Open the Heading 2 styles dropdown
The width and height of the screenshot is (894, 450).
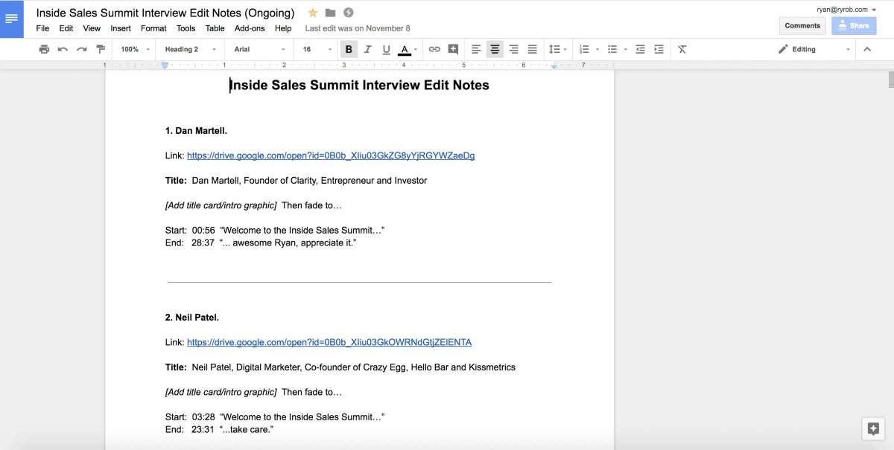click(190, 49)
